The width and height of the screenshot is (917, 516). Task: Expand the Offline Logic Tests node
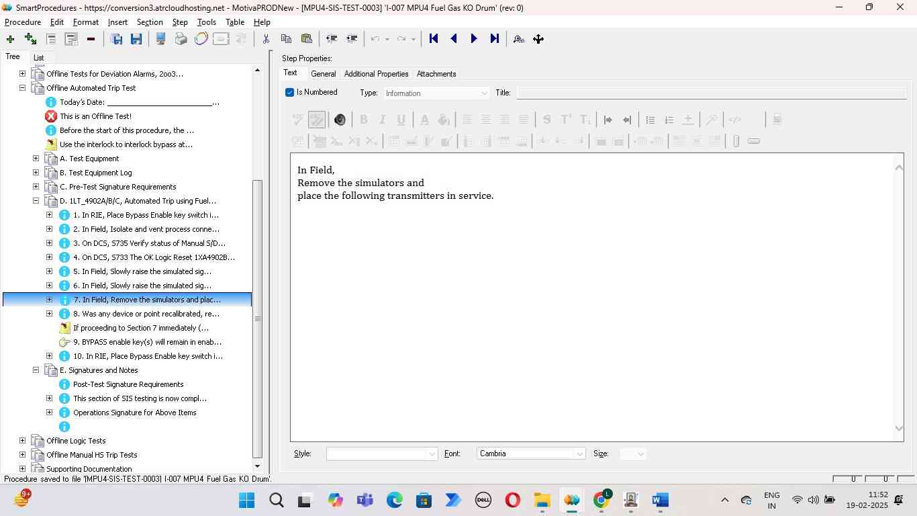(x=22, y=441)
